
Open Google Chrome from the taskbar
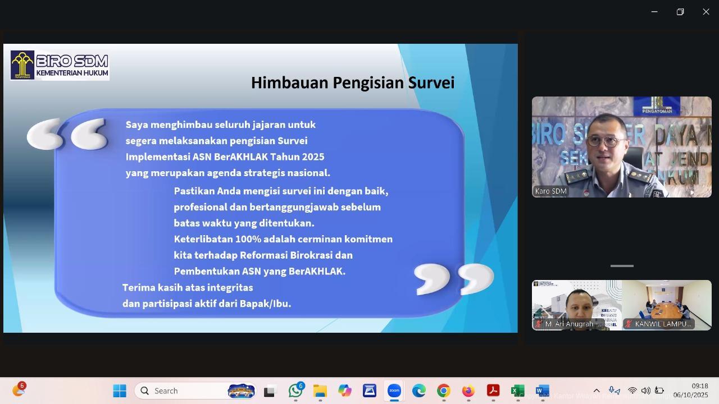444,391
